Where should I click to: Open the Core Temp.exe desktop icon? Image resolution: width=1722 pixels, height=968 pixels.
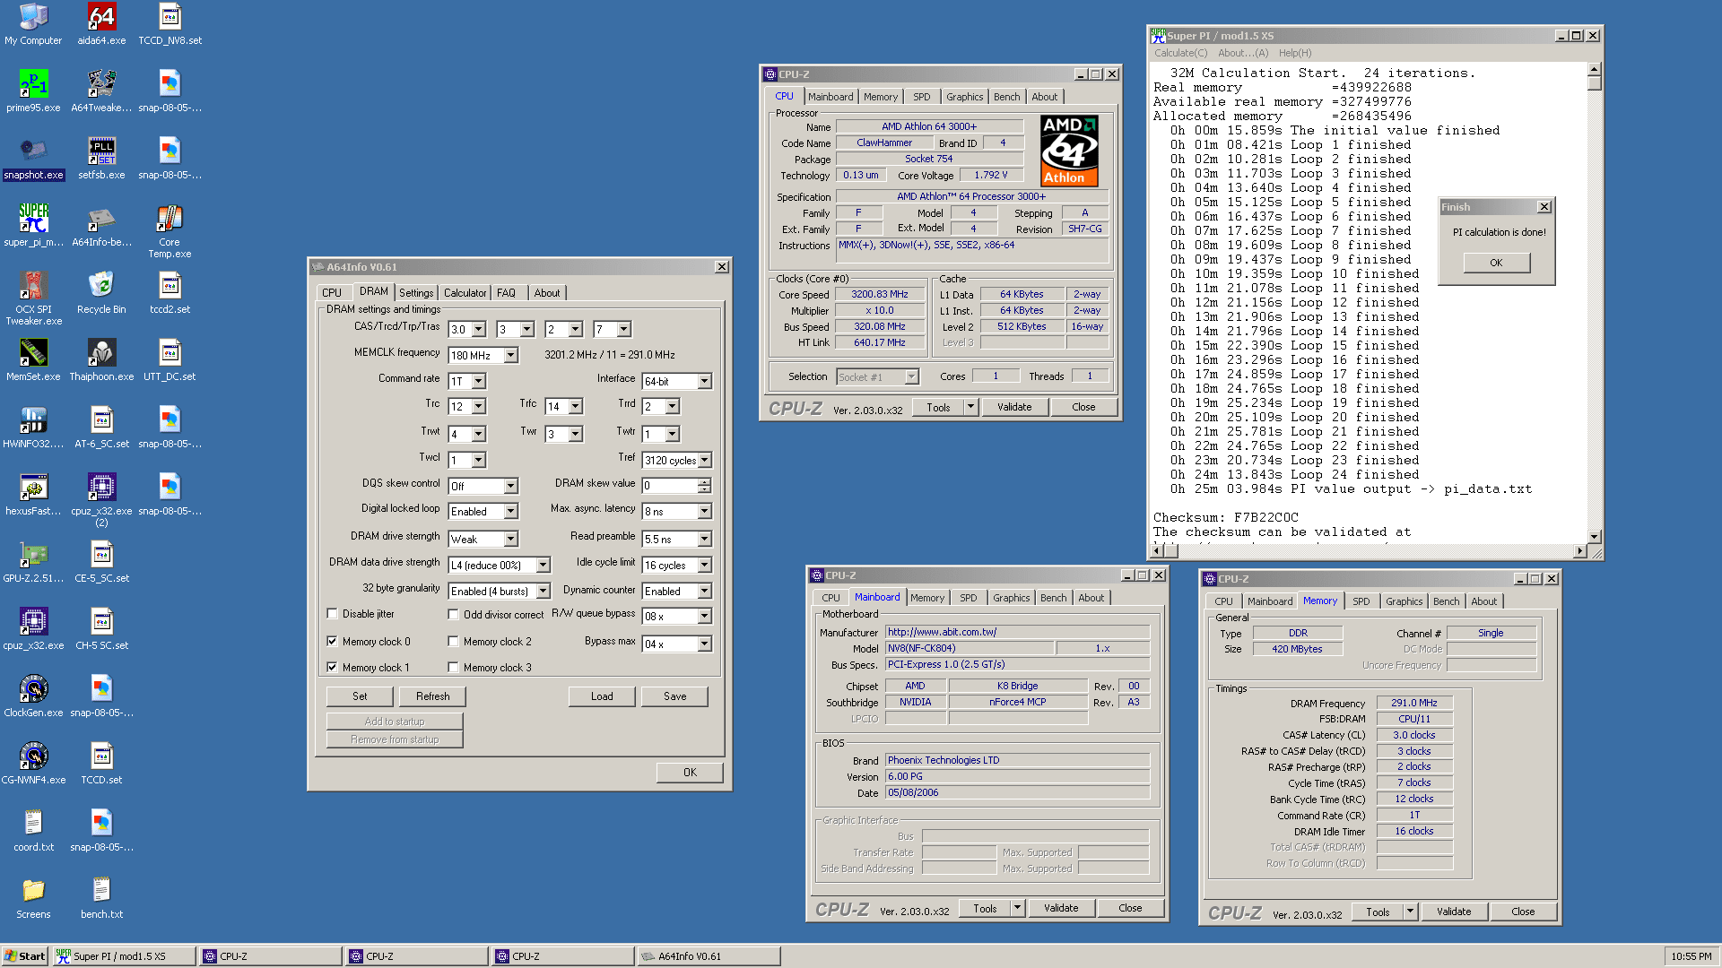coord(170,232)
